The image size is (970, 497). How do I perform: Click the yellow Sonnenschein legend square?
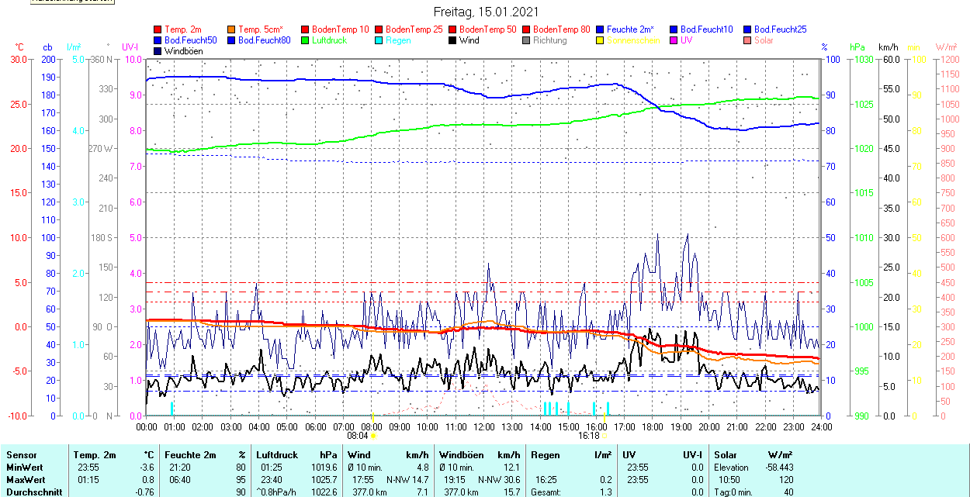coord(600,40)
